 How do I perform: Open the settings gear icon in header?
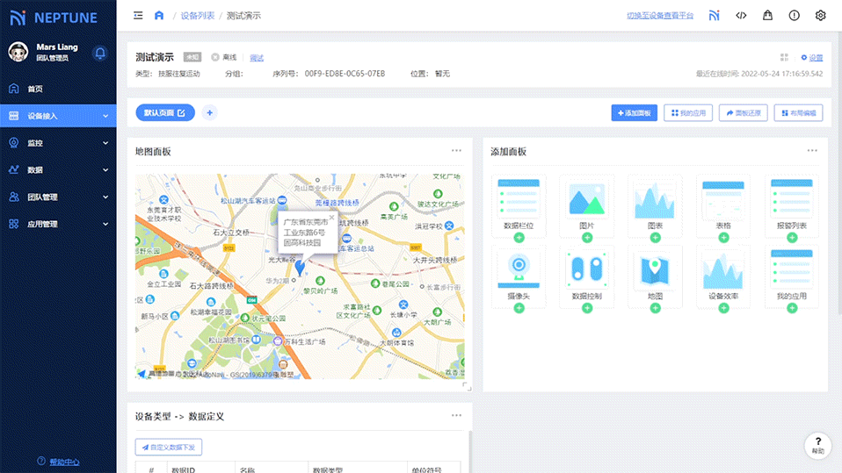(820, 16)
